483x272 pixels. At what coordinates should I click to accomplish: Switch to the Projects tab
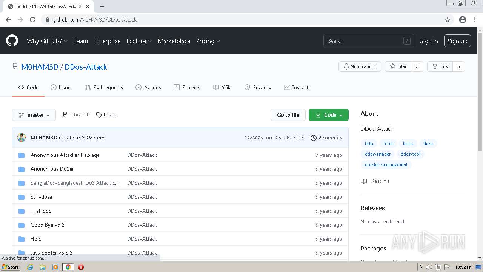point(187,87)
